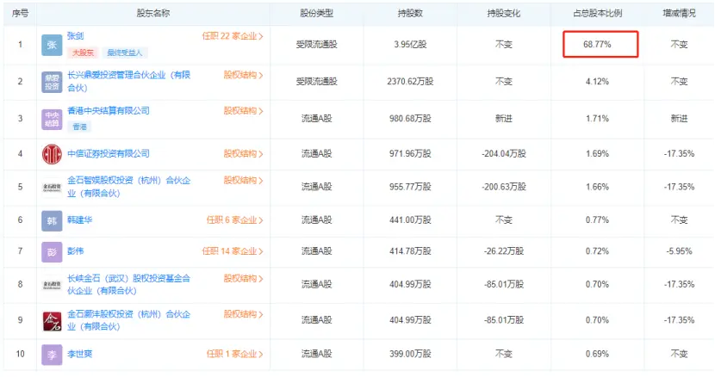This screenshot has width=715, height=377.
Task: Select the 0.72% share ratio cell
Action: (597, 250)
